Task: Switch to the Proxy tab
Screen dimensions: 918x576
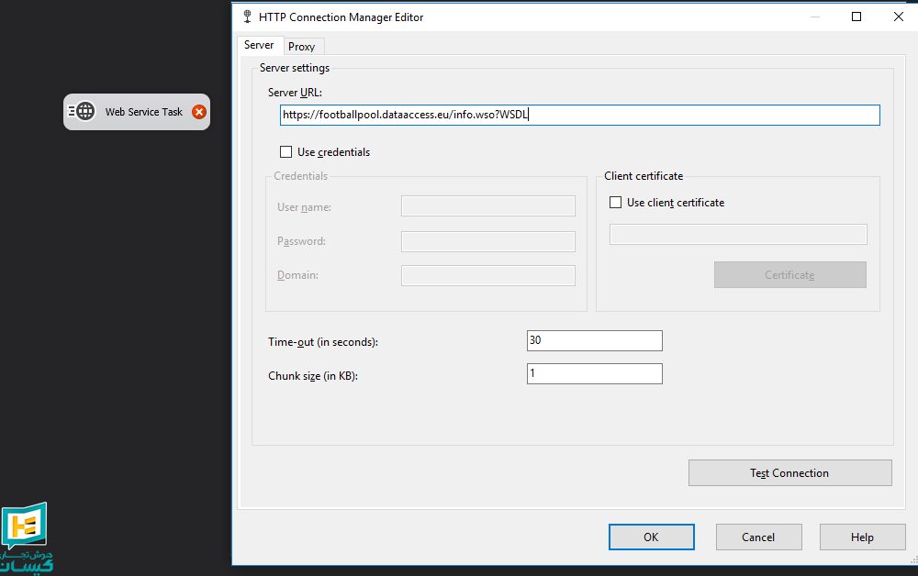Action: [301, 47]
